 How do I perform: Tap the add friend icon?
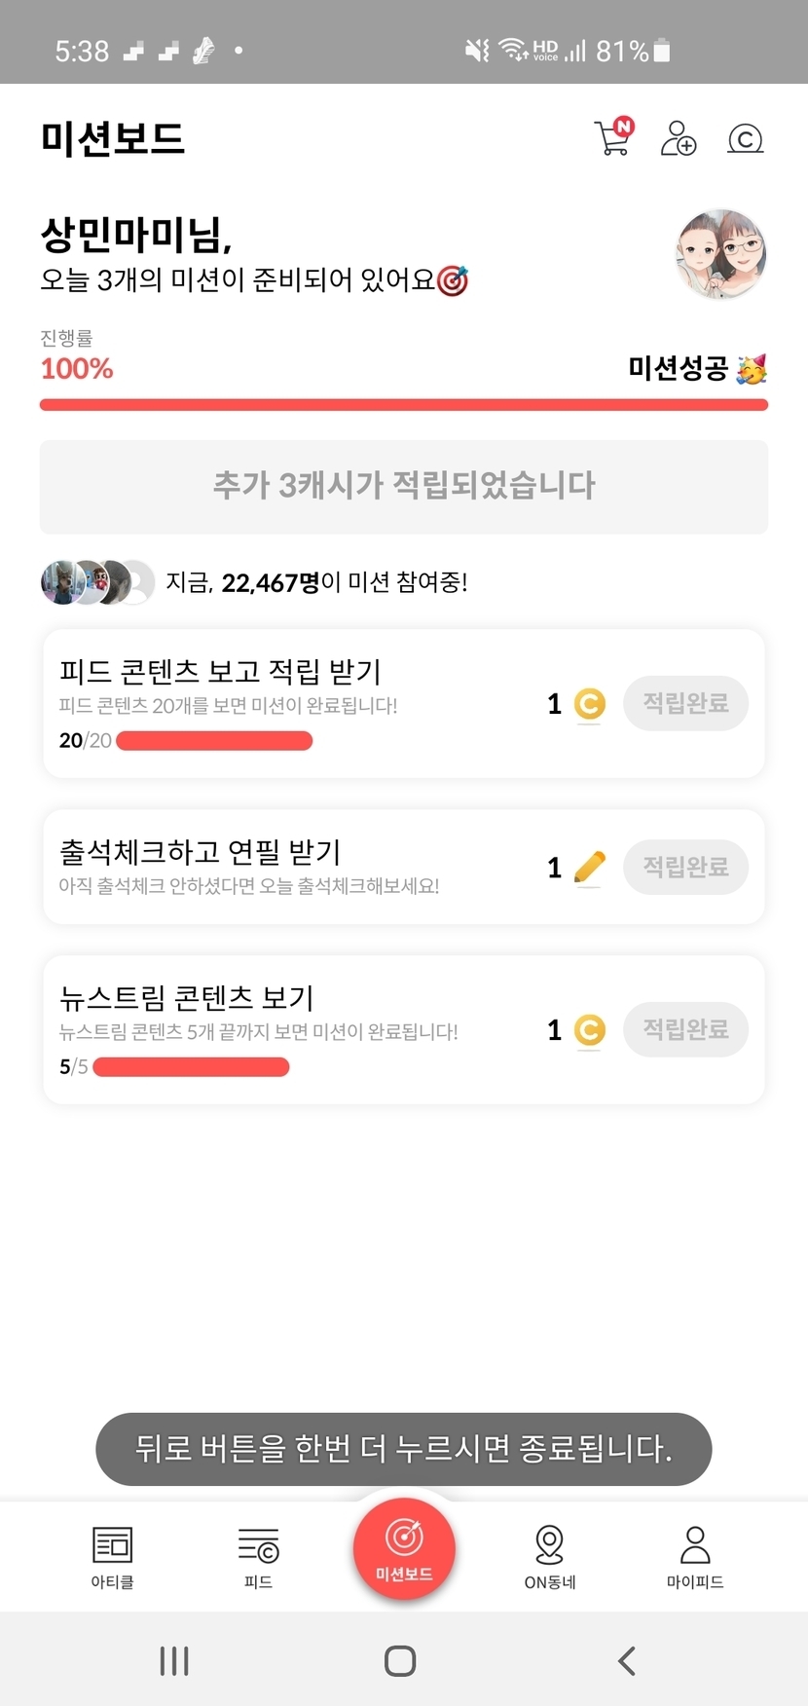678,138
